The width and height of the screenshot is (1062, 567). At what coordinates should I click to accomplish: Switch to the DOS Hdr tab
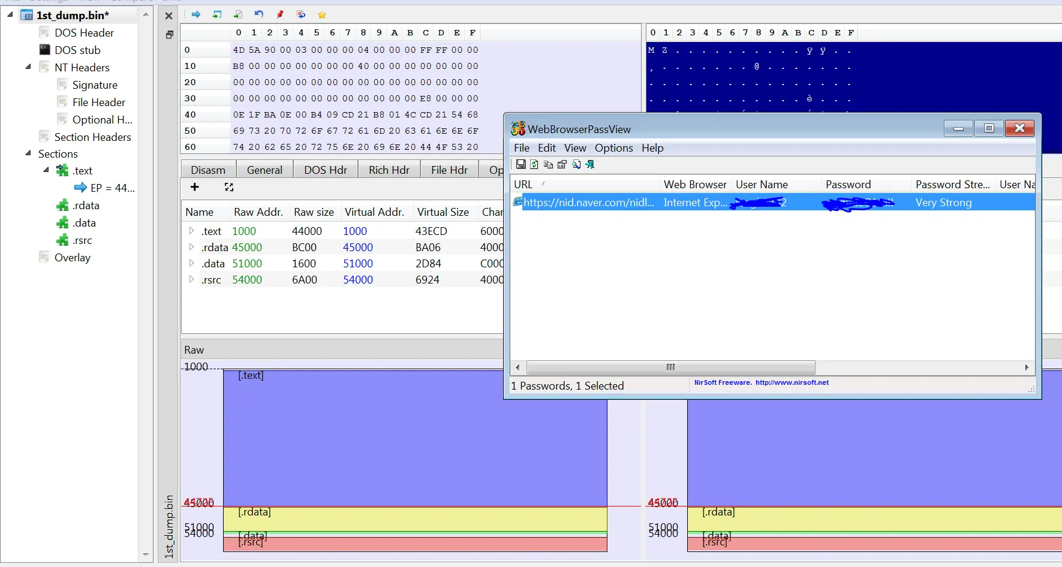pyautogui.click(x=325, y=170)
